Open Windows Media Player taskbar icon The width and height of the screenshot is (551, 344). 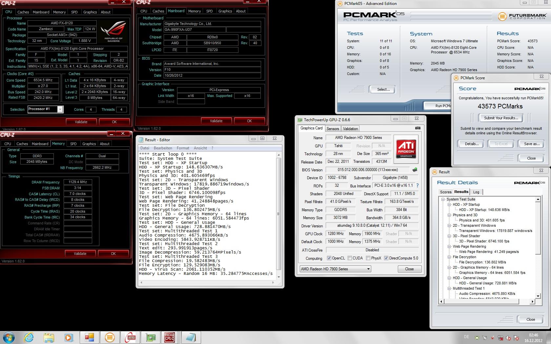pos(69,337)
